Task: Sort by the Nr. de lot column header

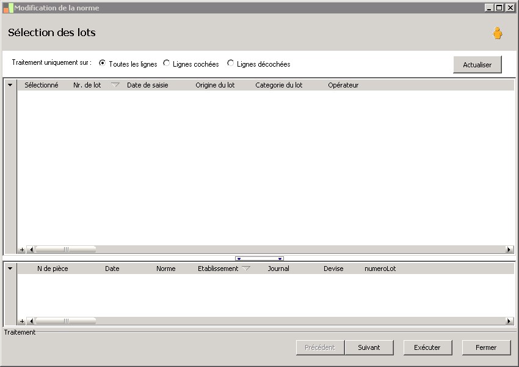Action: point(87,85)
